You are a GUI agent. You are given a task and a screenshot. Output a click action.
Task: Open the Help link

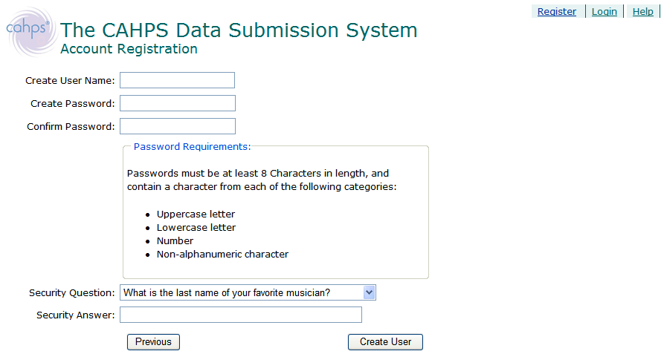[x=642, y=11]
